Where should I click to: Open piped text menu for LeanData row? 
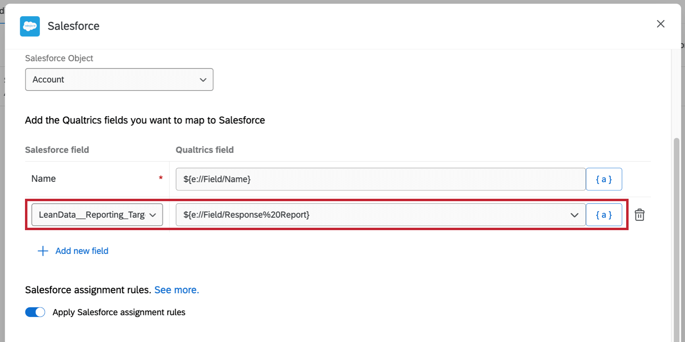pyautogui.click(x=604, y=215)
